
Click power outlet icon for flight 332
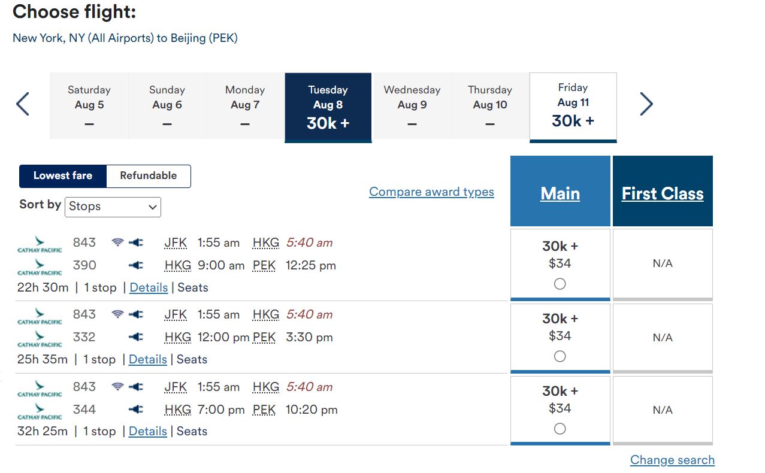coord(136,337)
